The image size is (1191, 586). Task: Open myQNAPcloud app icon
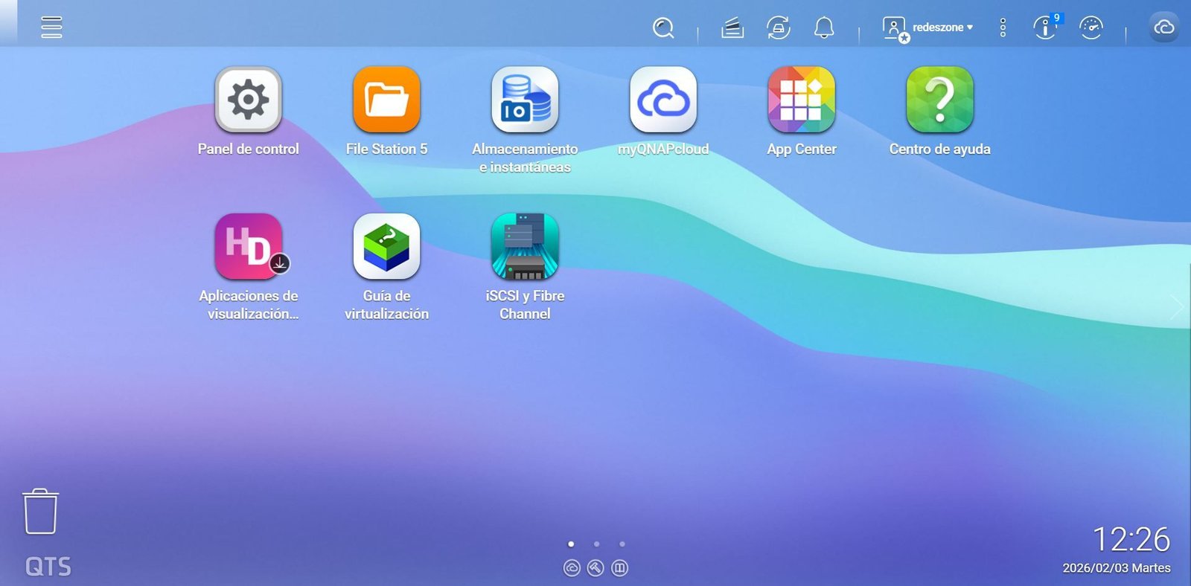(662, 100)
